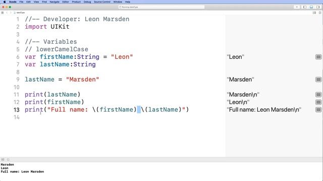Viewport: 323px width, 181px height.
Task: Open the Window menu
Action: pyautogui.click(x=118, y=2)
